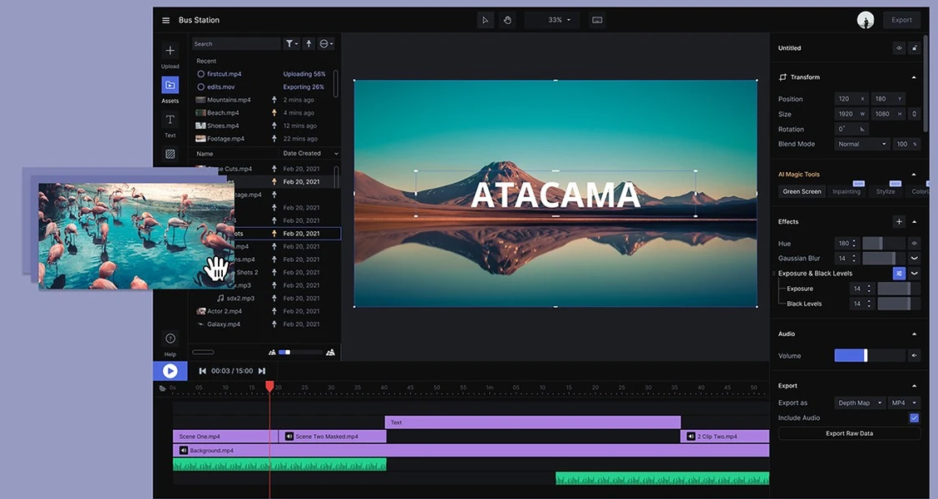The image size is (938, 499).
Task: Click the large thumbnail size icon
Action: pos(330,353)
